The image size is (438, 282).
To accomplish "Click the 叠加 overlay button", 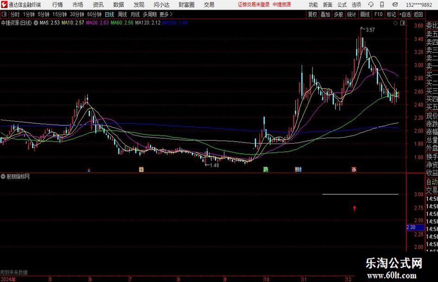I will 325,14.
